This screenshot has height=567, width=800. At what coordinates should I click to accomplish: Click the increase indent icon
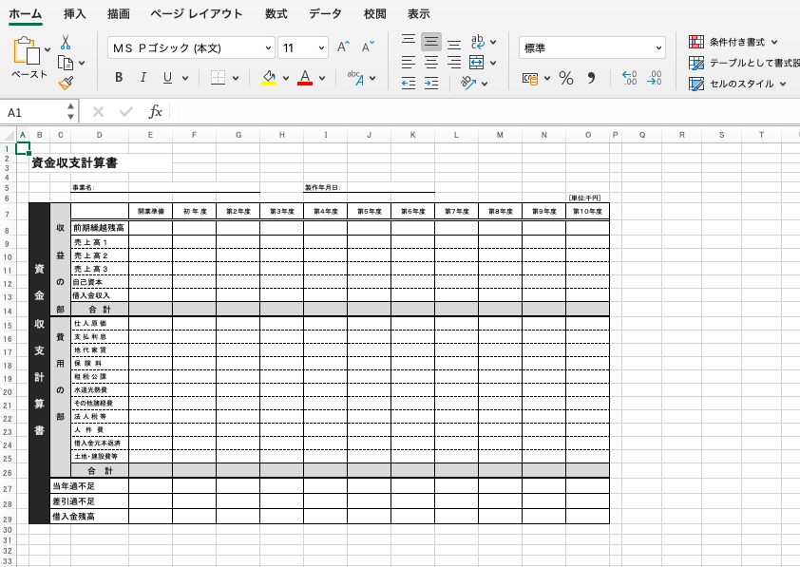click(431, 84)
